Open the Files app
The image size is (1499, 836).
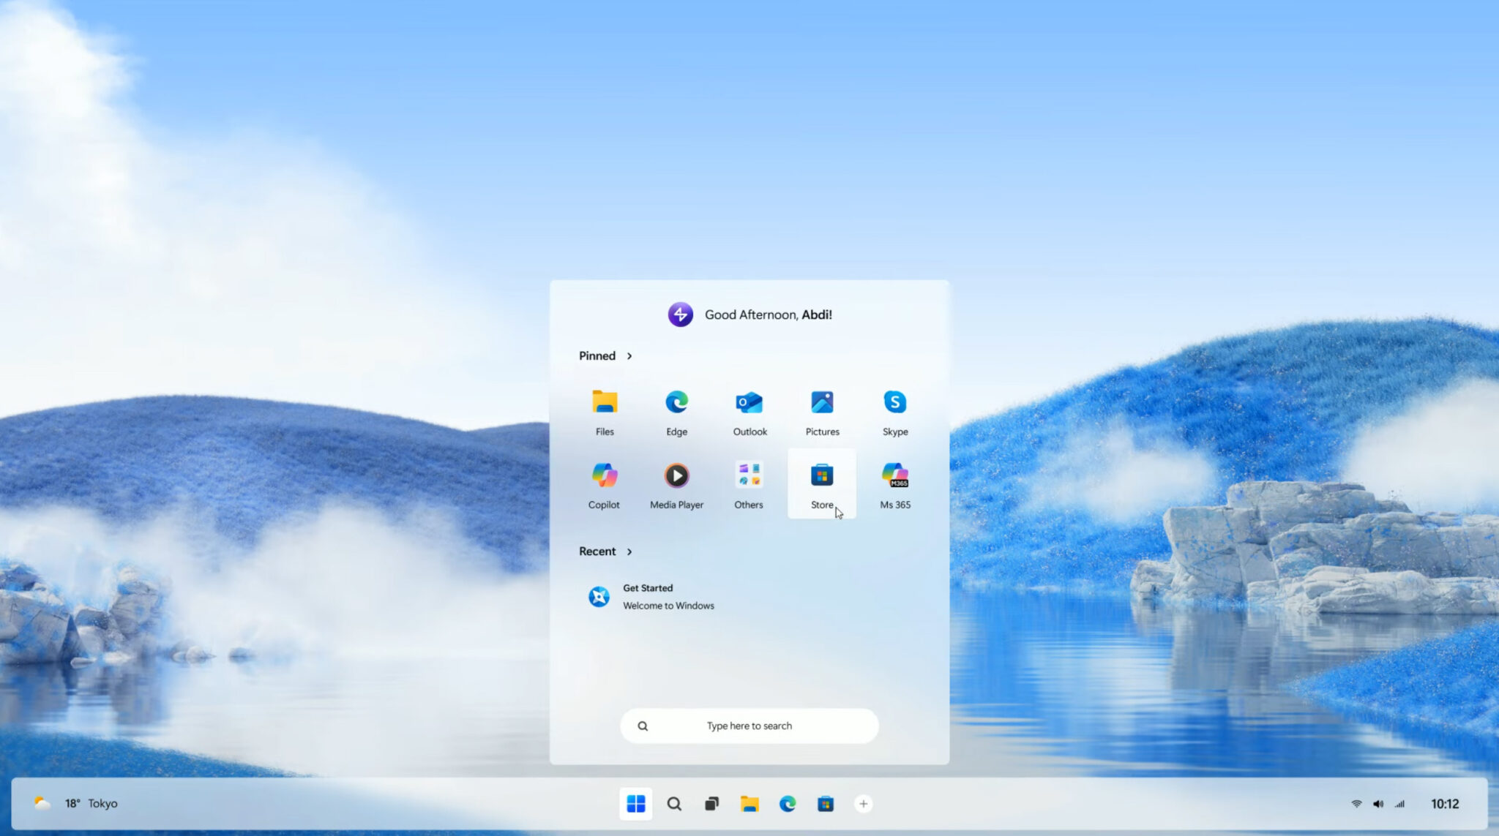603,412
